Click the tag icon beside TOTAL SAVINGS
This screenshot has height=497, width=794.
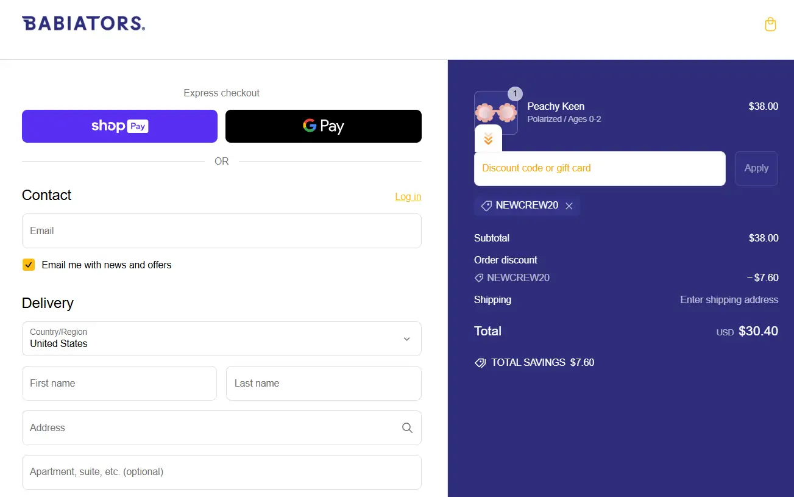pyautogui.click(x=480, y=363)
